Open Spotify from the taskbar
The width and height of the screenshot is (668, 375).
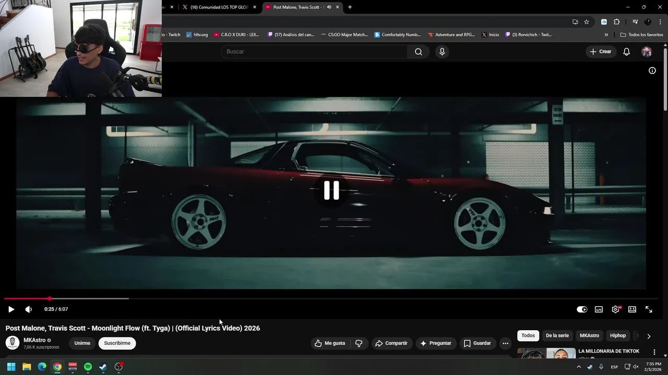(x=88, y=367)
